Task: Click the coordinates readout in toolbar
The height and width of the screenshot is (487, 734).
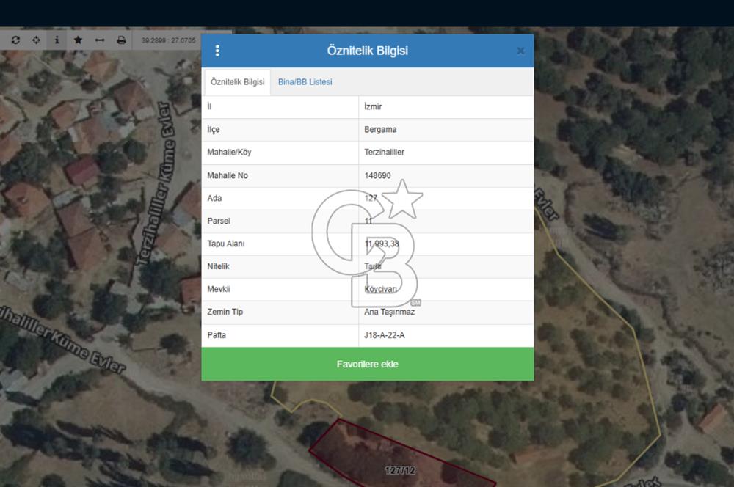Action: 169,40
